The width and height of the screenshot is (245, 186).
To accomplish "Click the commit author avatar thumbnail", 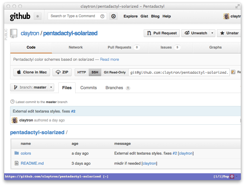I will coord(15,120).
